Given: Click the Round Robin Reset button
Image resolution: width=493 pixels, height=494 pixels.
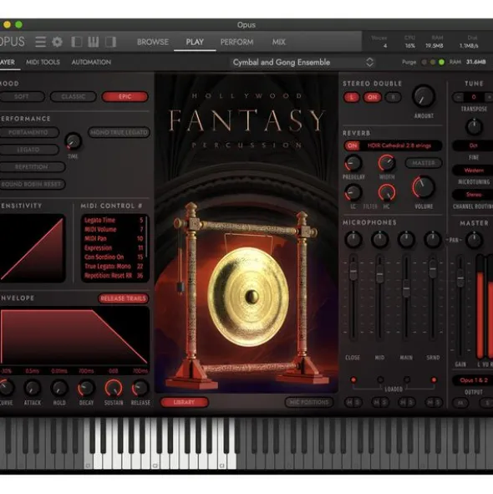Looking at the screenshot, I should tap(31, 184).
